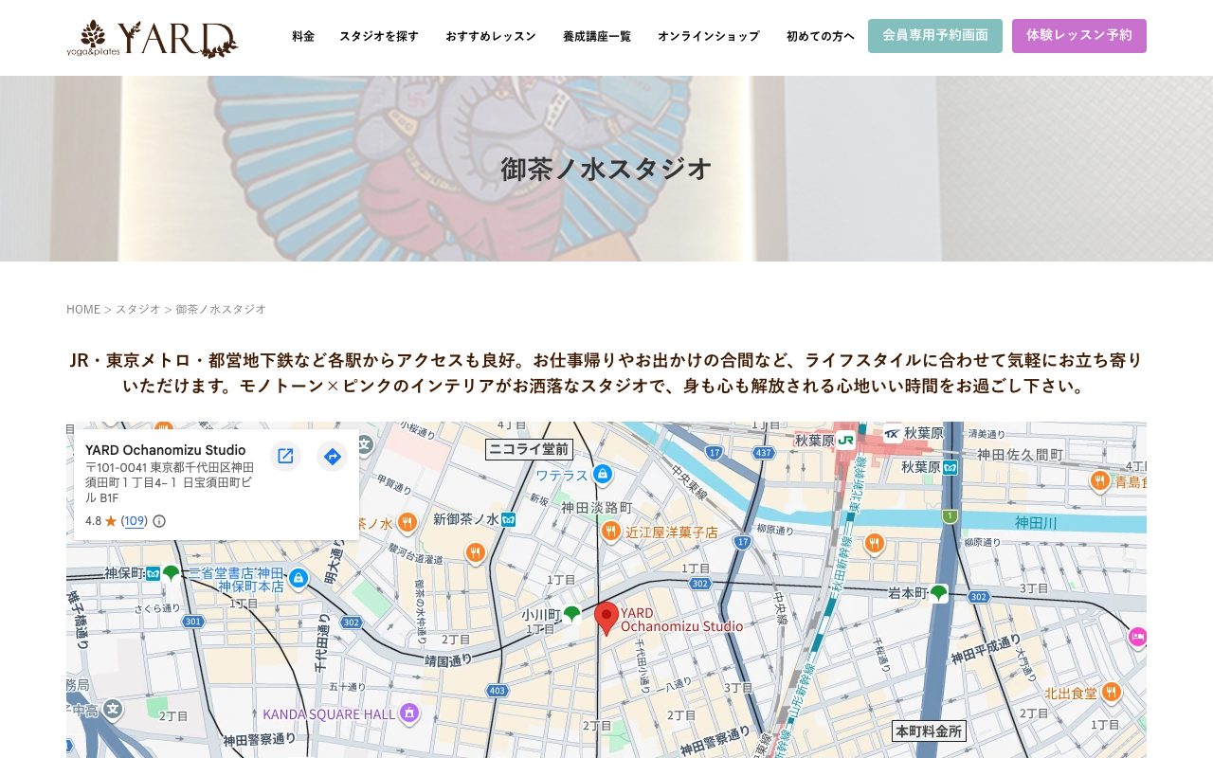Click the 北出食堂 restaurant marker
Viewport: 1213px width, 758px height.
pos(1112,693)
